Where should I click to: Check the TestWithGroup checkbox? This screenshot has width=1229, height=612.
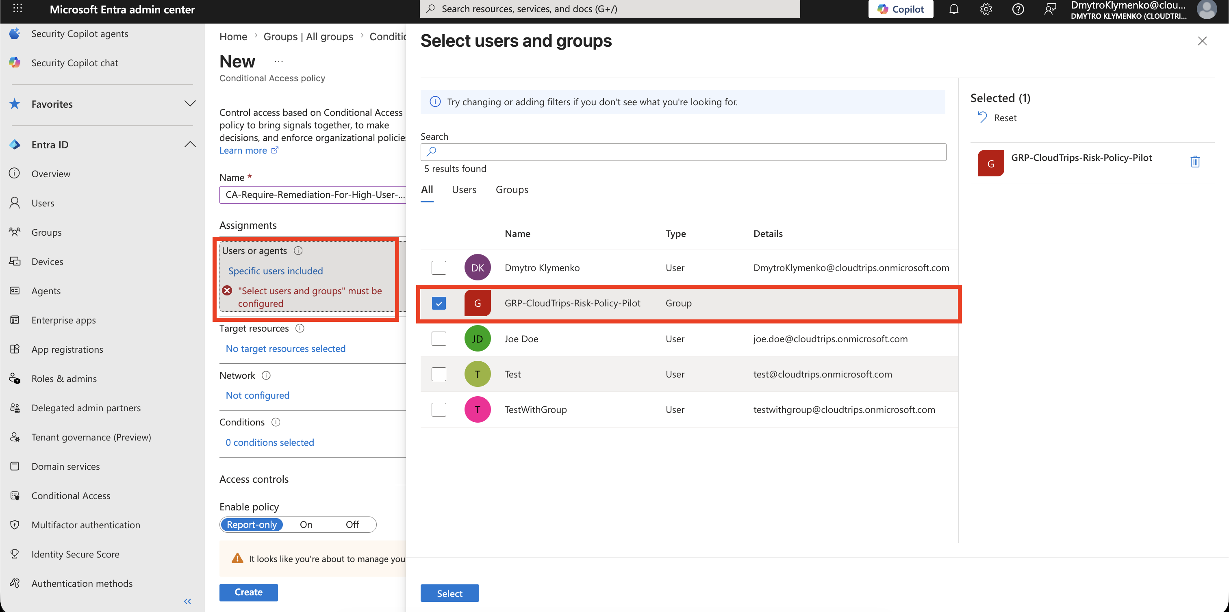(x=439, y=409)
